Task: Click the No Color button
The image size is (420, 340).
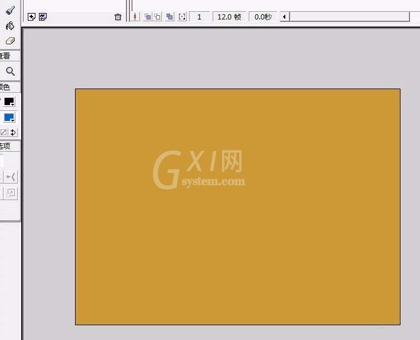Action: pyautogui.click(x=4, y=132)
